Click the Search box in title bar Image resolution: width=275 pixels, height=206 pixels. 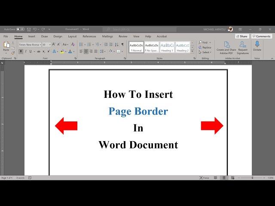(x=139, y=29)
